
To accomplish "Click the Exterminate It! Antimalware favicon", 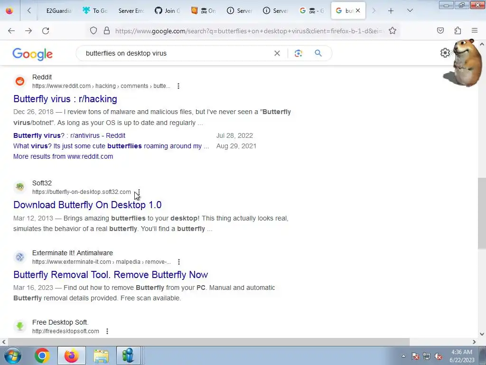I will click(x=20, y=257).
